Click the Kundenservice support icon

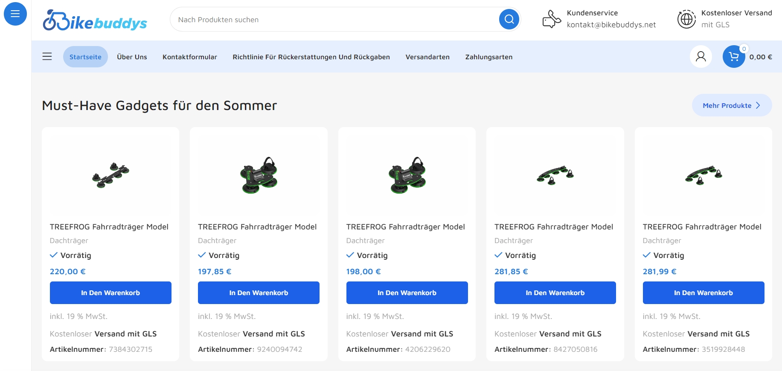tap(551, 19)
